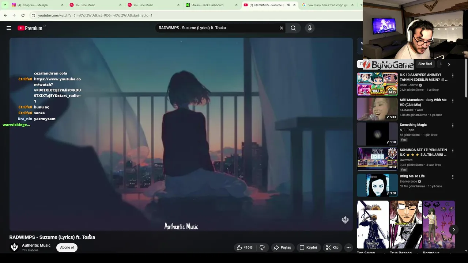This screenshot has height=263, width=468.
Task: Open site information icon in address bar
Action: pyautogui.click(x=33, y=15)
